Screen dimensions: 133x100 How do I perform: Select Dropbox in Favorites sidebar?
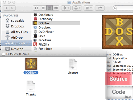16,26
